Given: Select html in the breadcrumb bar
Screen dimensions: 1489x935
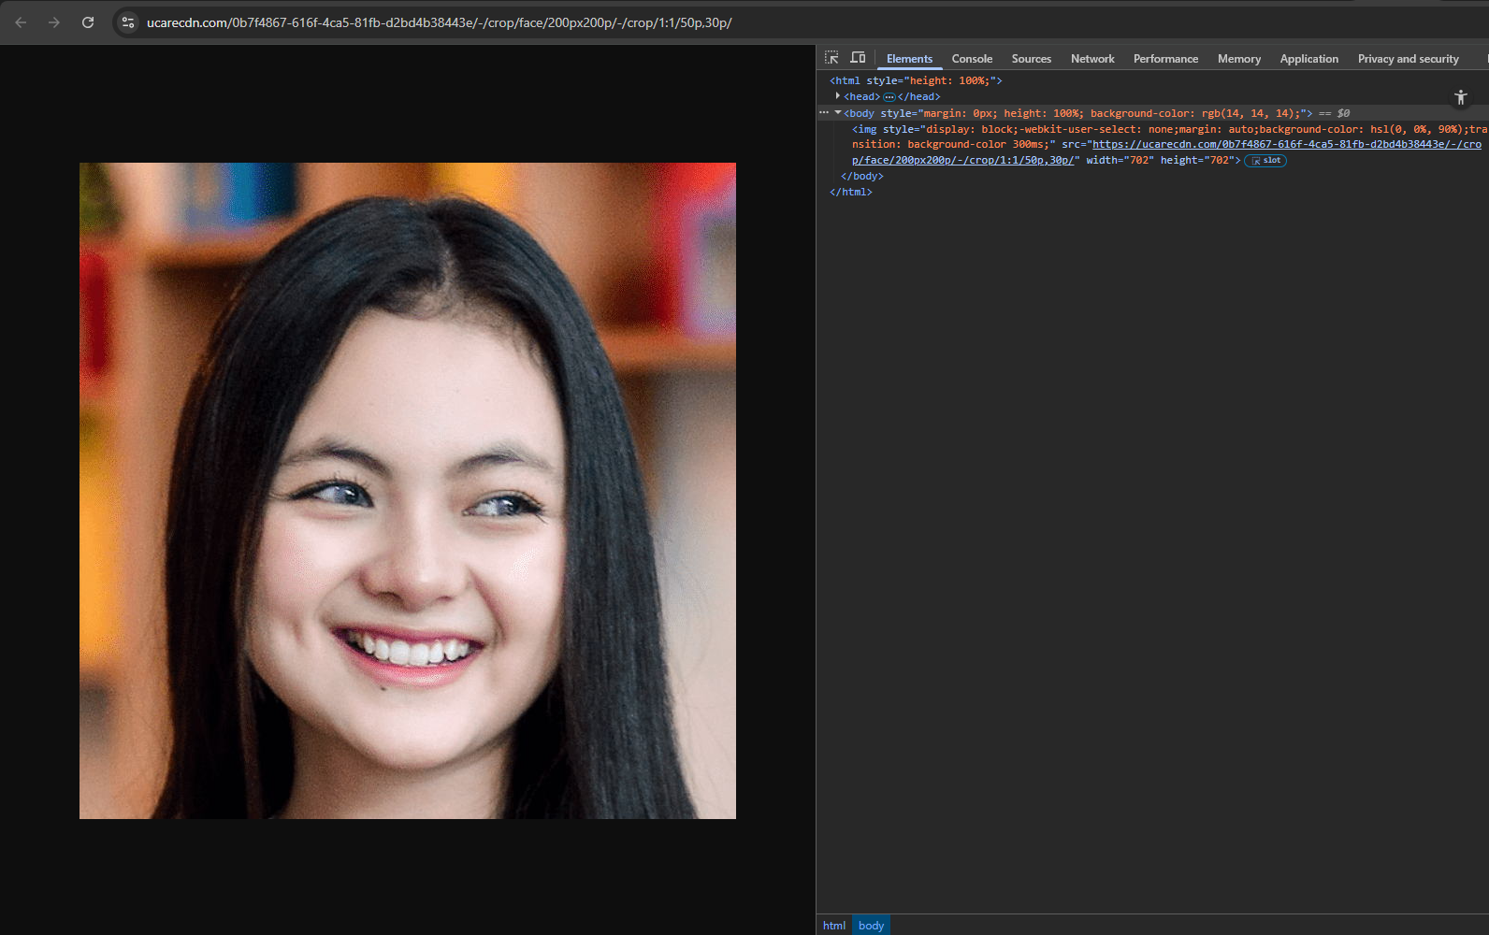Looking at the screenshot, I should pos(834,926).
